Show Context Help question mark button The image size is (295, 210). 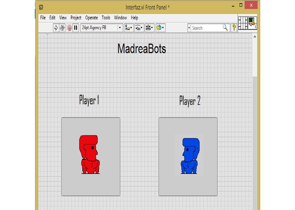(234, 28)
